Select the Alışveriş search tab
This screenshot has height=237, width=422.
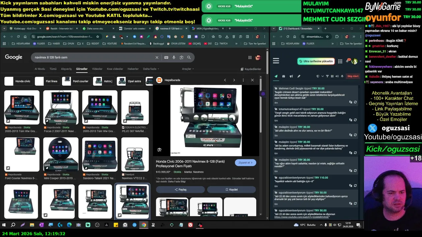pos(66,69)
